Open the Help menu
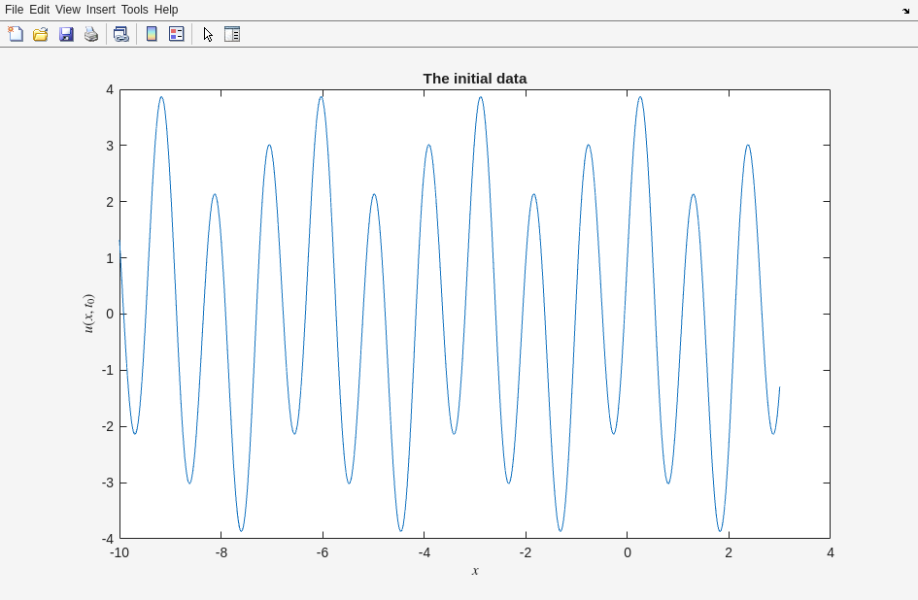 166,10
